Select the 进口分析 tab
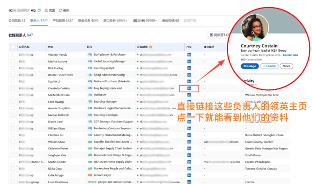 pyautogui.click(x=115, y=20)
